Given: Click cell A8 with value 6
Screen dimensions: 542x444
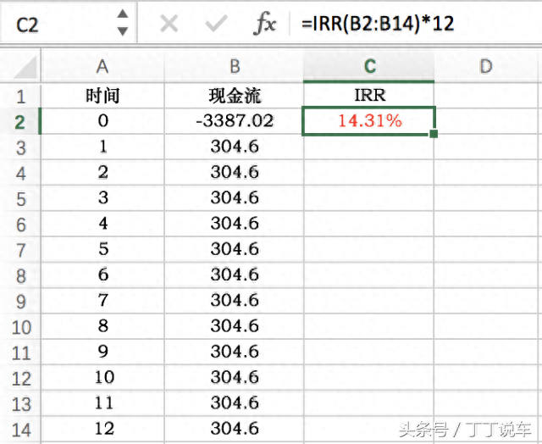Looking at the screenshot, I should pyautogui.click(x=102, y=275).
